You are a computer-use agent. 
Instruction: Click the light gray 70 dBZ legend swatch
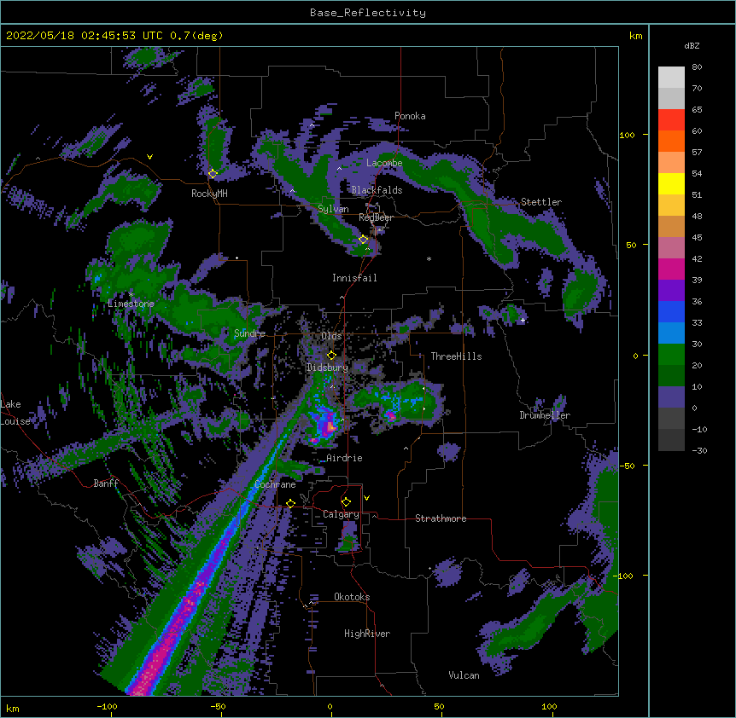coord(671,78)
